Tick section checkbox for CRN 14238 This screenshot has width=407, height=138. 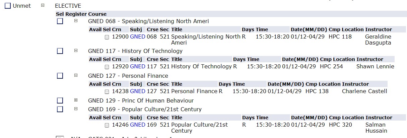click(x=107, y=92)
